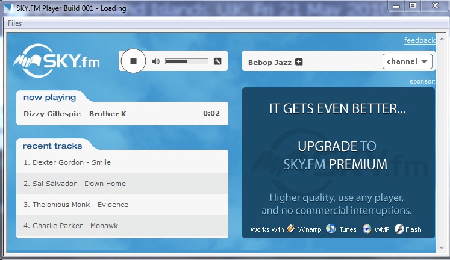Add Bebop Jazz with the plus icon
This screenshot has height=260, width=450.
(299, 62)
